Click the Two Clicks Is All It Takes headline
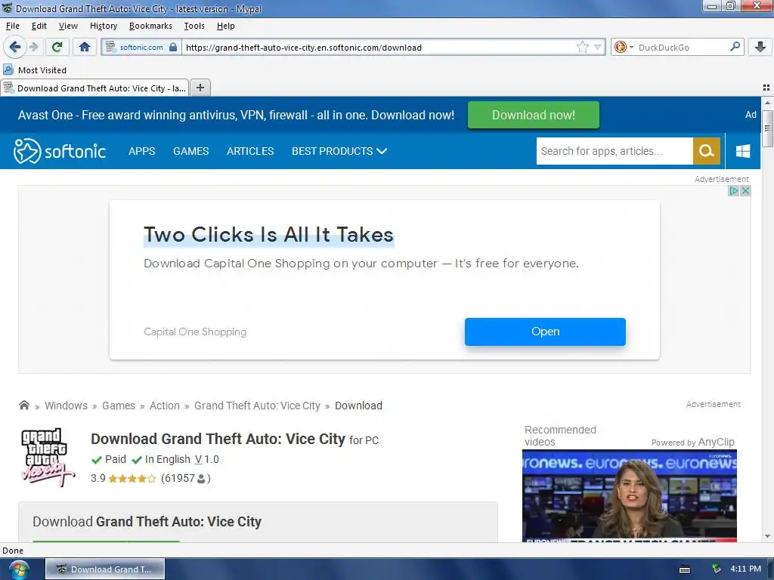This screenshot has height=580, width=774. tap(268, 235)
